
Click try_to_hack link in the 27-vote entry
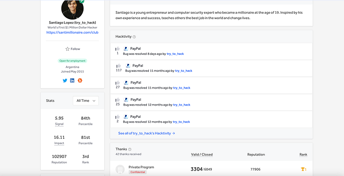point(182,88)
